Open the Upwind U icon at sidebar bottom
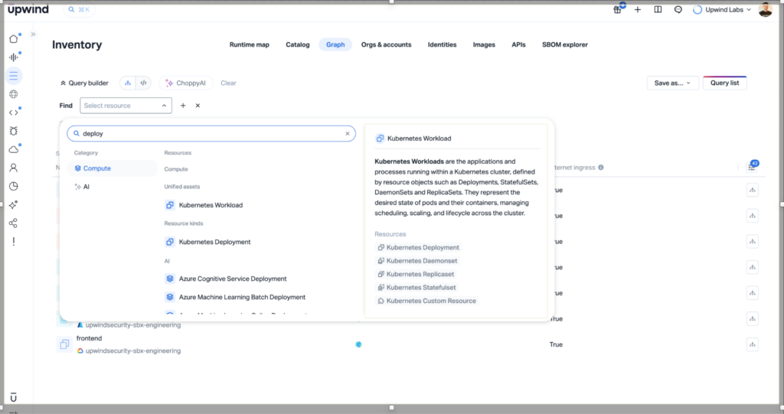Screen dimensions: 784x414 pyautogui.click(x=14, y=397)
